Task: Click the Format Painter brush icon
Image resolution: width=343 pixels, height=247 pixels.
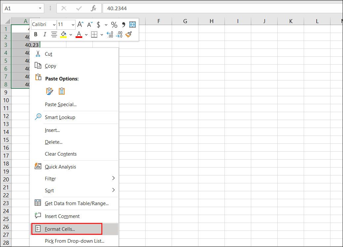Action: (129, 34)
